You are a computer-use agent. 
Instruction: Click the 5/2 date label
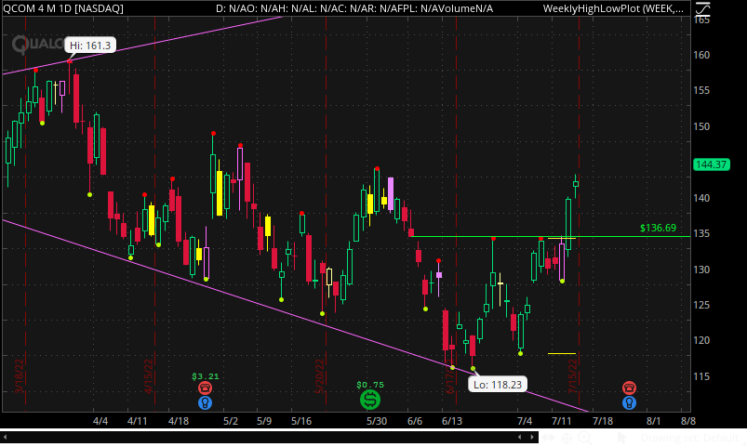[x=231, y=421]
